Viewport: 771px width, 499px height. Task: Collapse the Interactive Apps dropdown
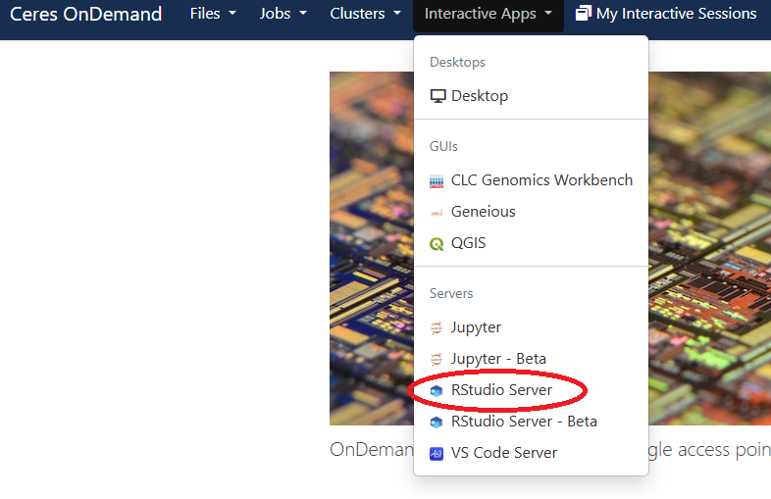(488, 15)
